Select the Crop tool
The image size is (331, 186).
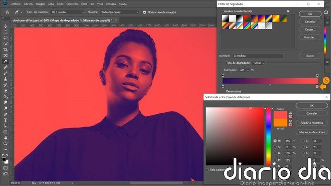[x=5, y=49]
